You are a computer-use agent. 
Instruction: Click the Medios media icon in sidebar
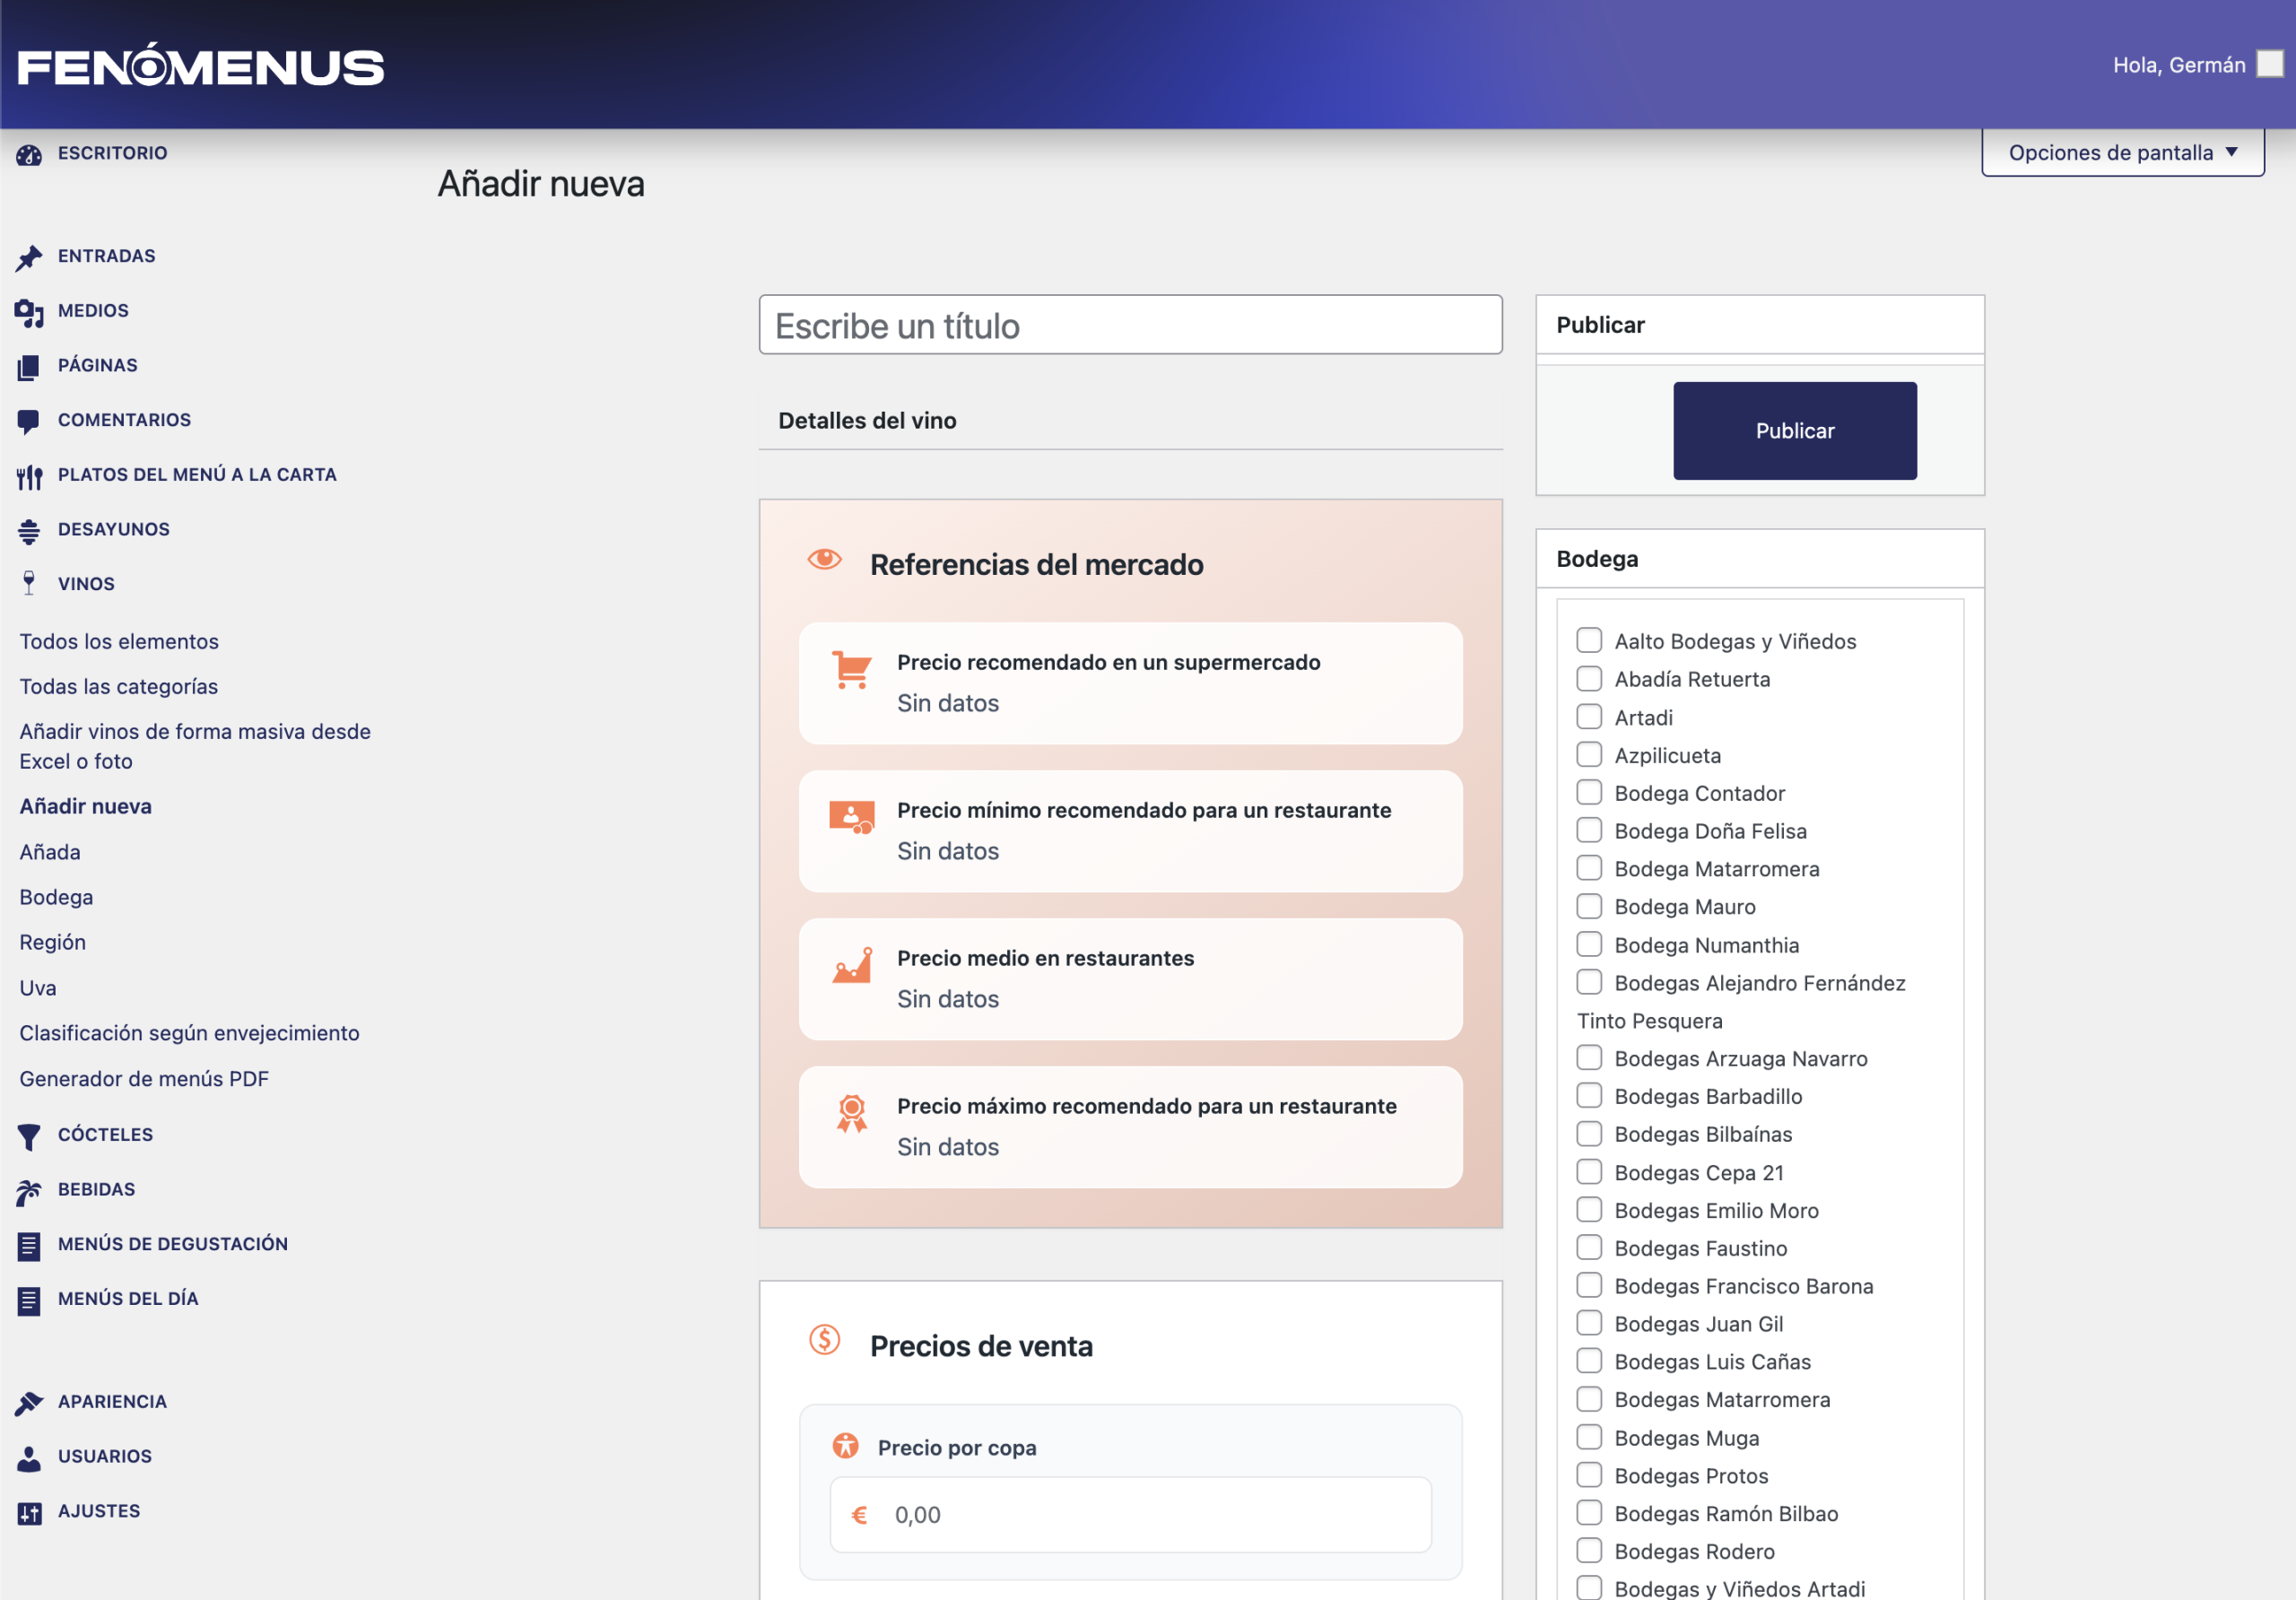point(29,312)
